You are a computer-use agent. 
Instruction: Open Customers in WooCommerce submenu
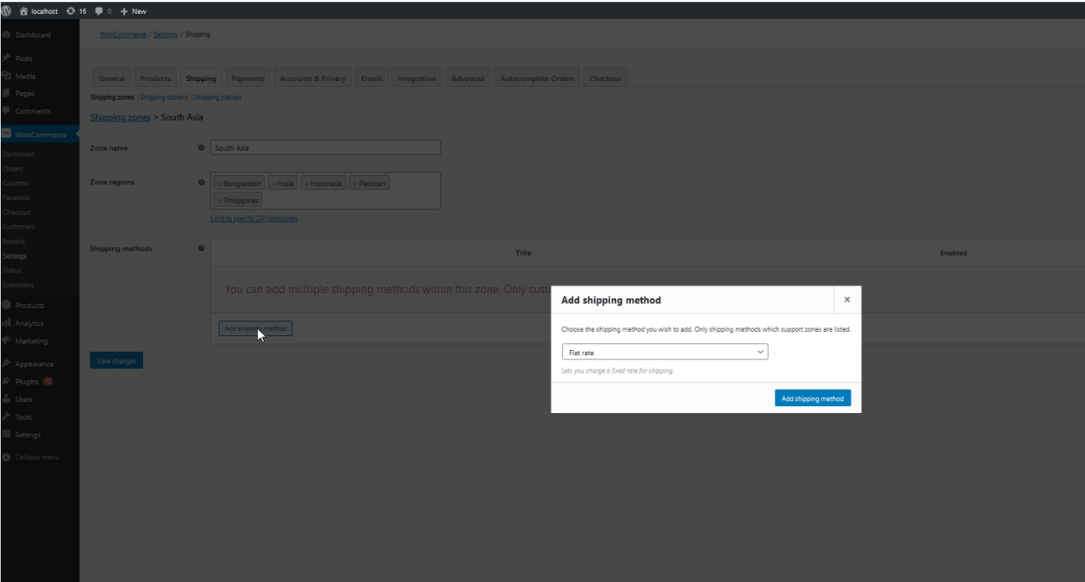(18, 227)
